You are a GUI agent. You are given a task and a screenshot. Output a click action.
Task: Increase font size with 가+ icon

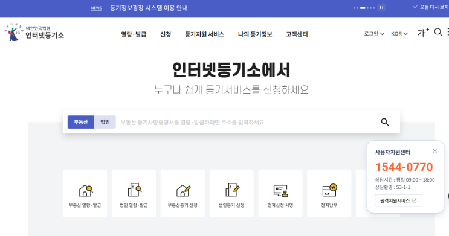click(x=423, y=33)
